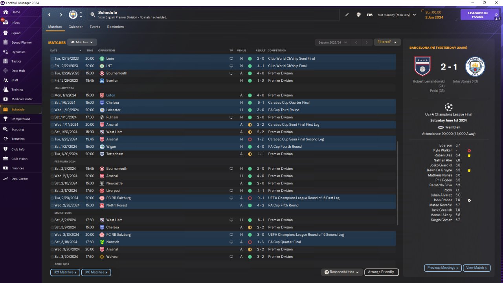Click 'UEFA Champions League Round of 16 First Leg'
The height and width of the screenshot is (283, 503).
point(304,198)
